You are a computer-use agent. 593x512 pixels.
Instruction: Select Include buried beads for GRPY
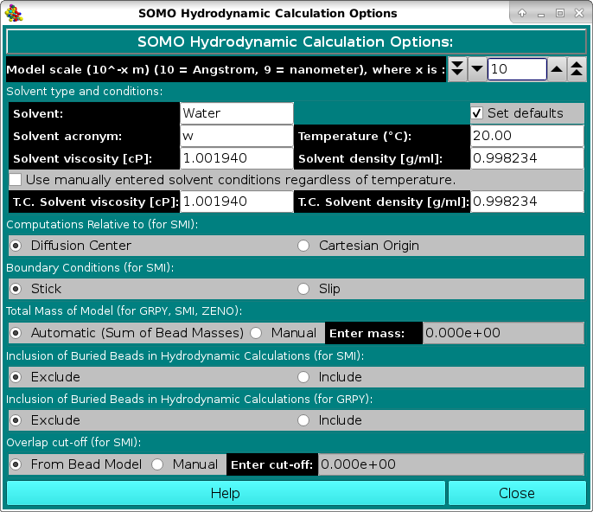[303, 420]
